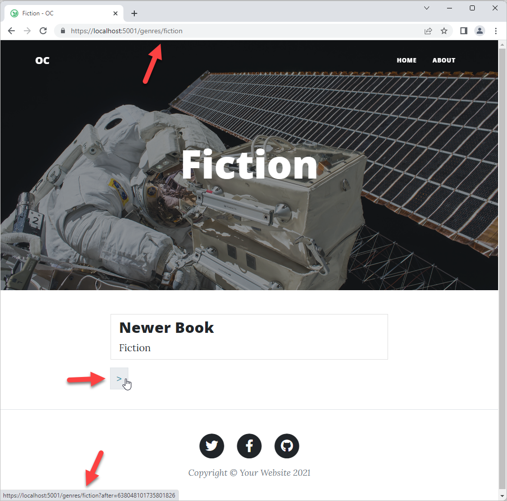
Task: Expand the tab search chevron
Action: [x=427, y=8]
